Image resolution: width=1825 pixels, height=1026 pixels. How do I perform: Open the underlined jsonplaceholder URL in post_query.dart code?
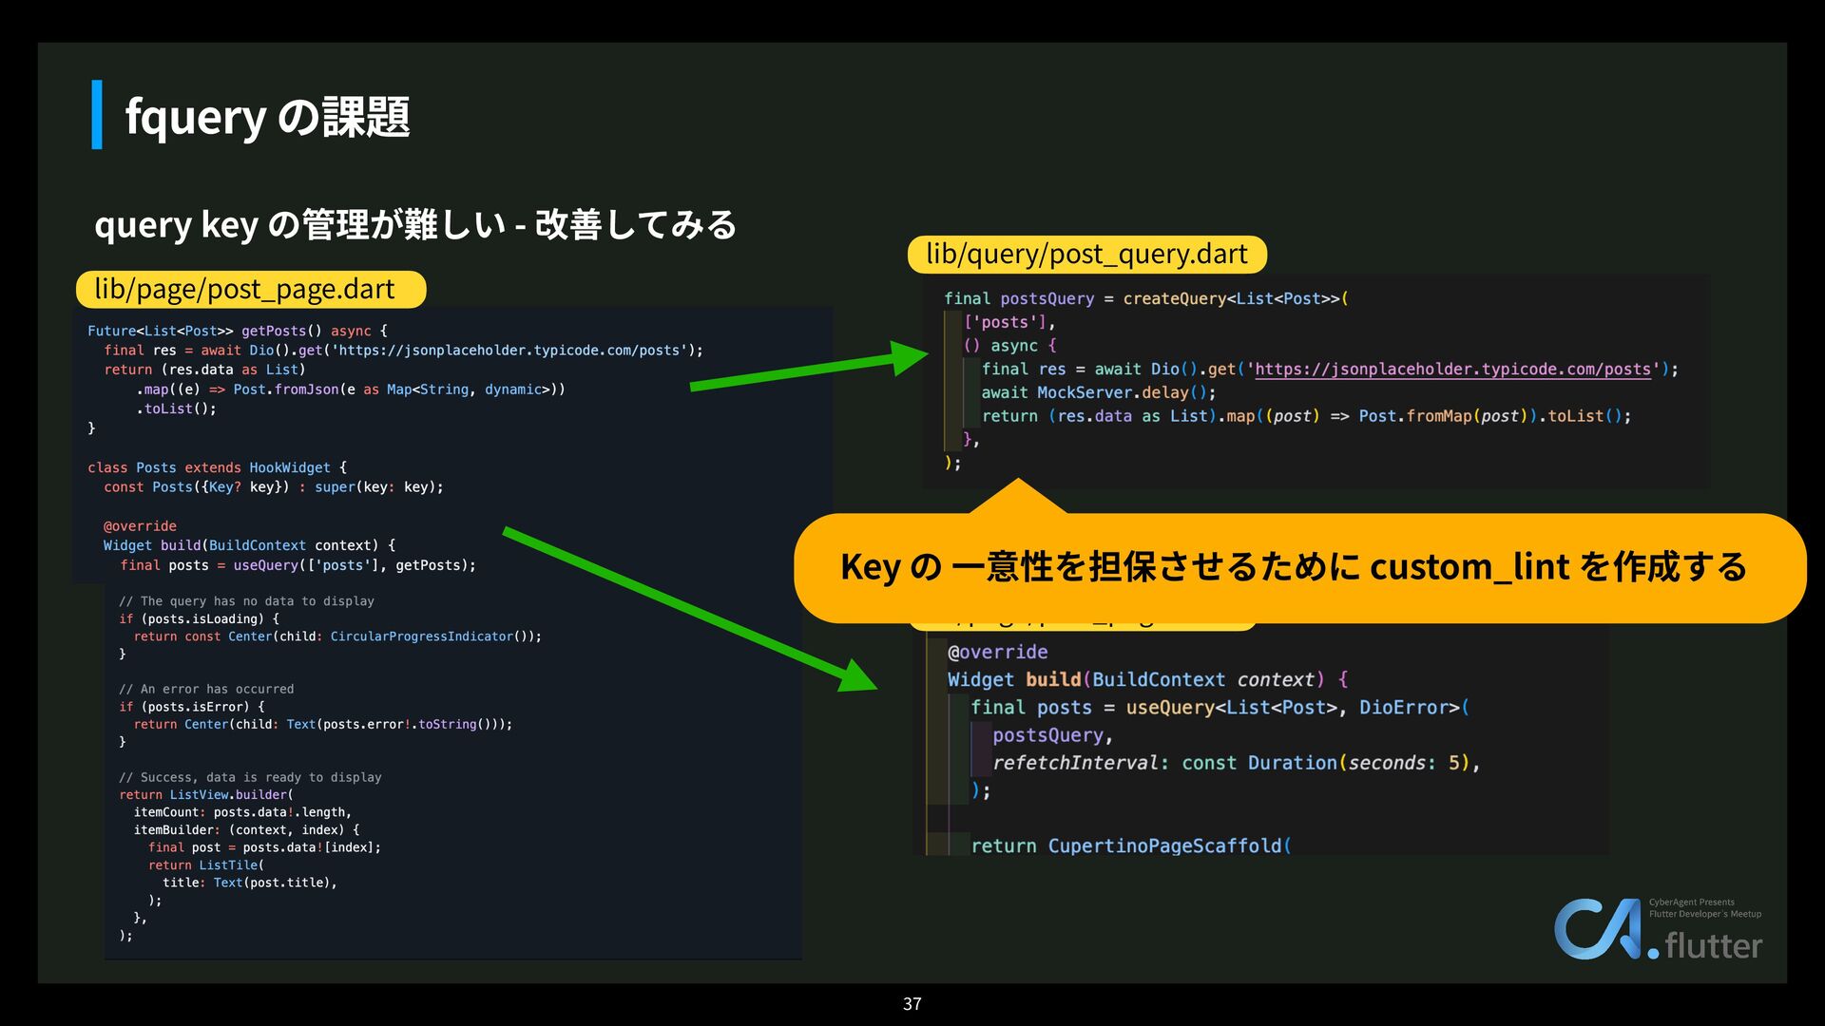(1452, 370)
